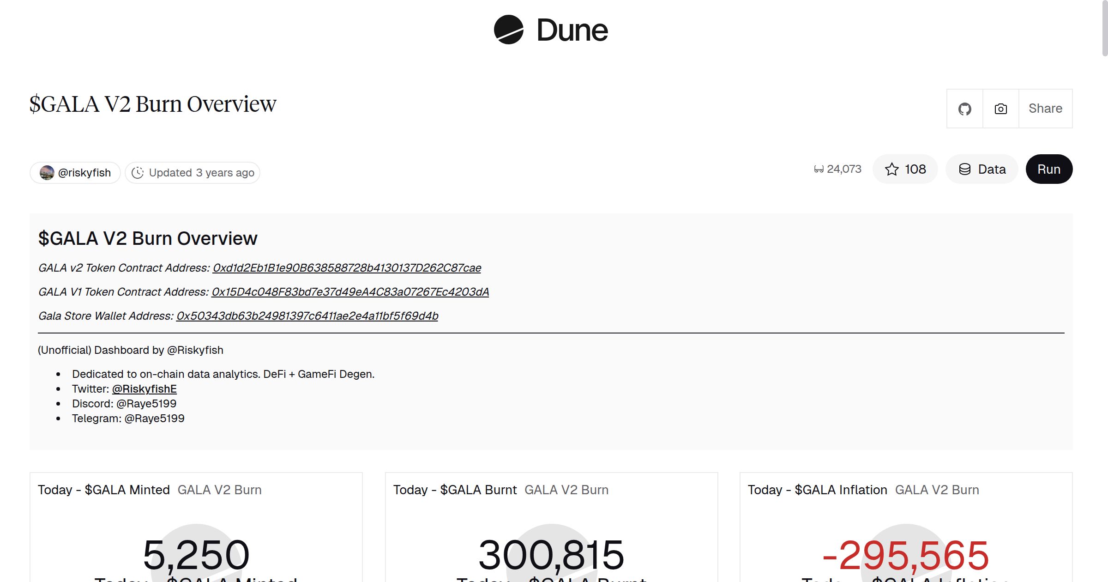Open the @RiskyfishE Twitter link
Viewport: 1108px width, 582px height.
tap(144, 388)
